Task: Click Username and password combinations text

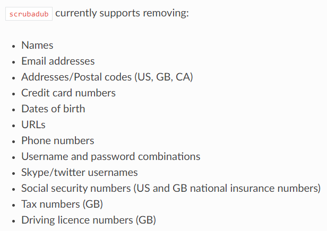Action: click(110, 157)
